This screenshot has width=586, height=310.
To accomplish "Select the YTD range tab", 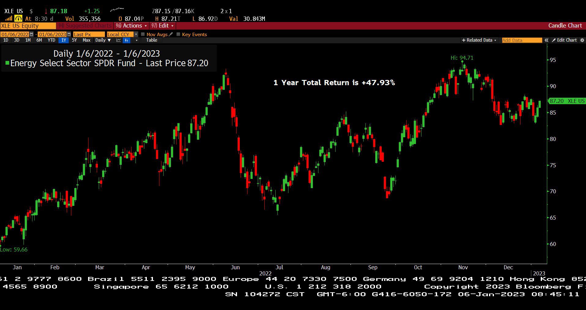I will [x=51, y=40].
